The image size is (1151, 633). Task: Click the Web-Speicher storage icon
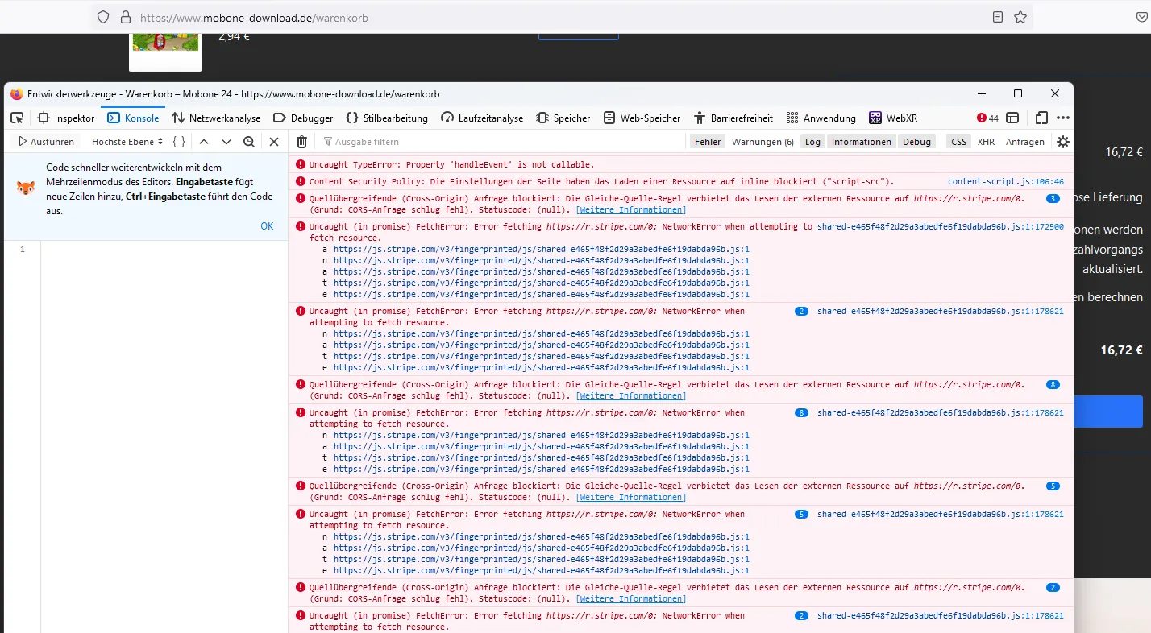pos(609,118)
